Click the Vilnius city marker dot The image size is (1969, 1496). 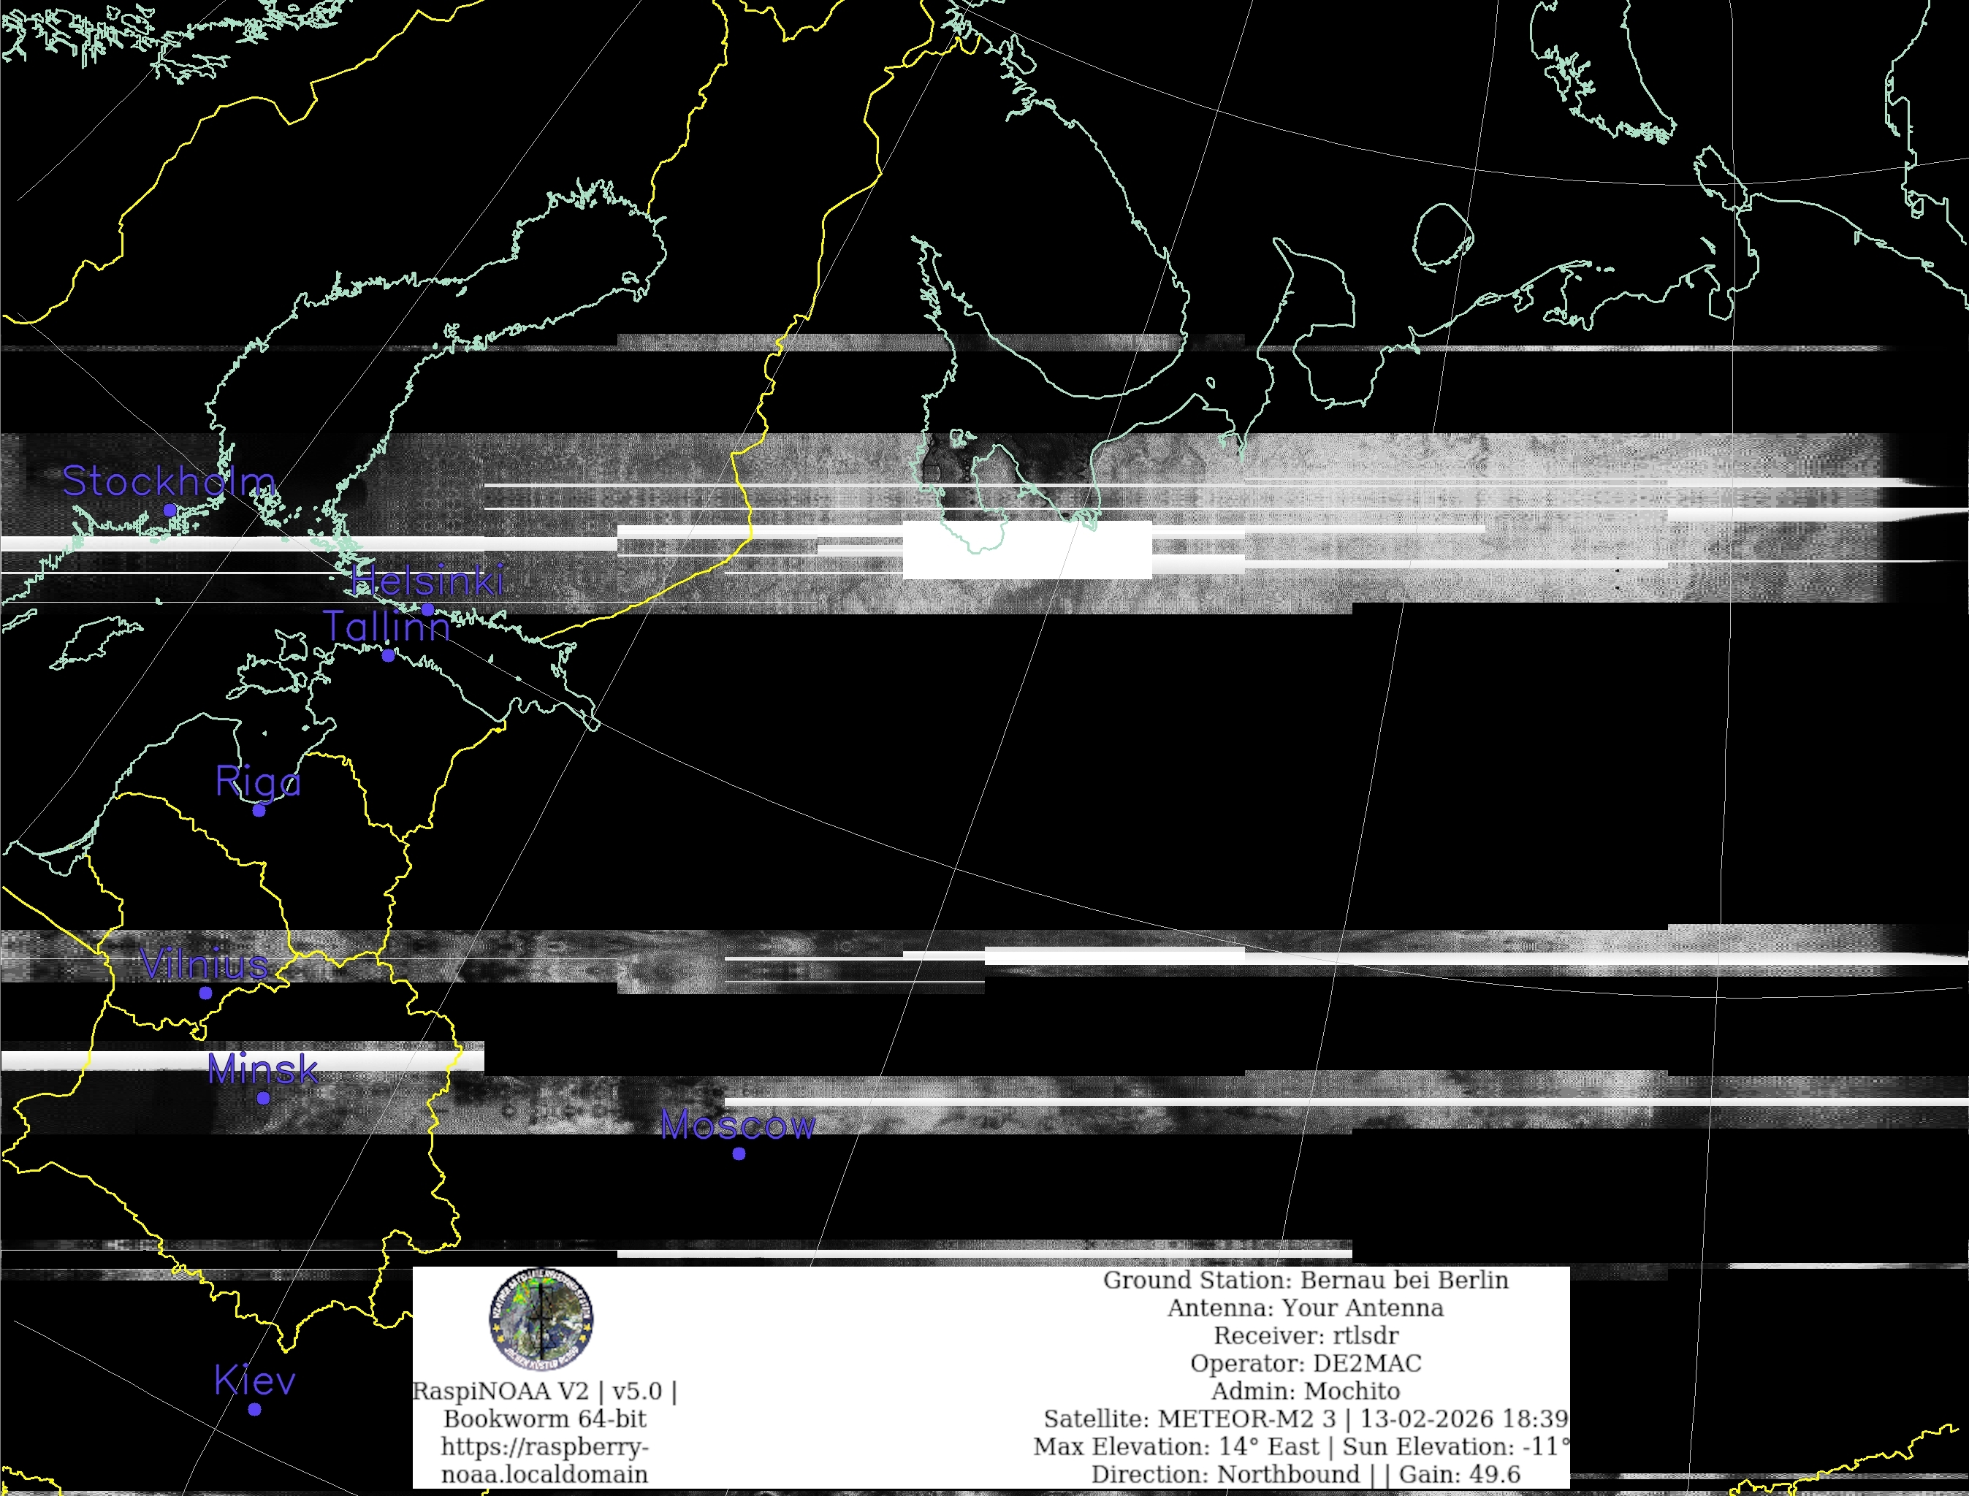click(x=206, y=993)
